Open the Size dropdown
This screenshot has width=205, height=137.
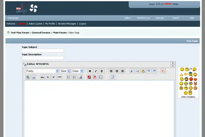tap(65, 71)
